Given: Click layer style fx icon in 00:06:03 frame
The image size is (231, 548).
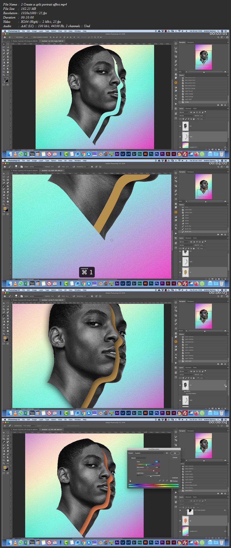Looking at the screenshot, I should pyautogui.click(x=225, y=385).
